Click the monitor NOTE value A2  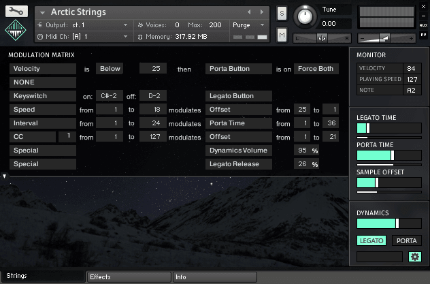[411, 91]
